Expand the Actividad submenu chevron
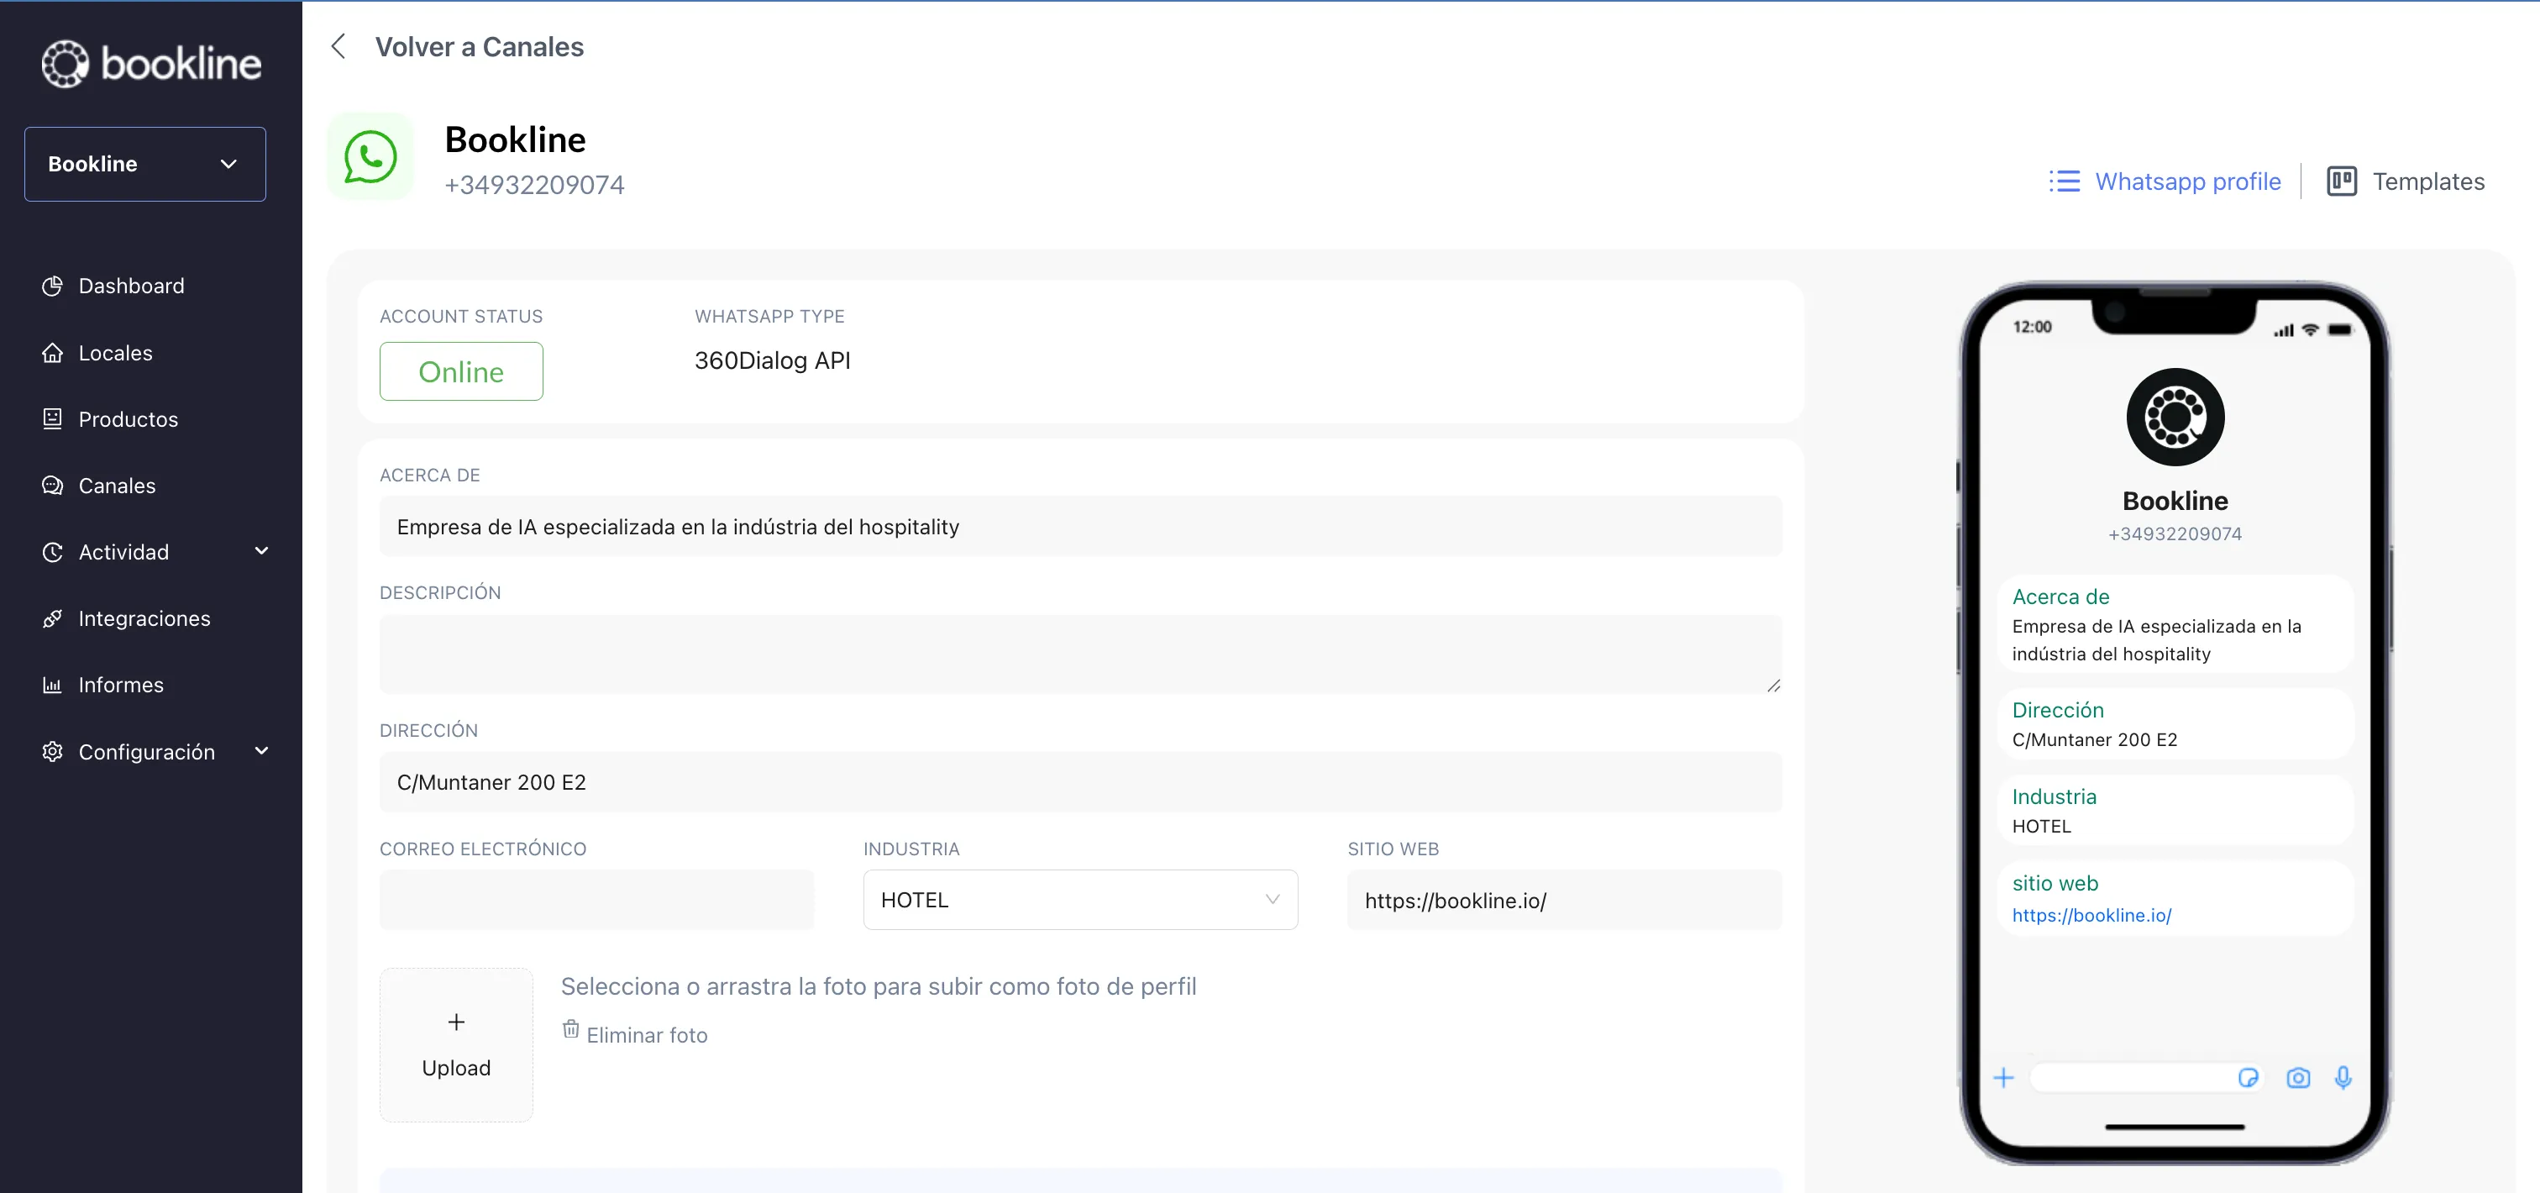The image size is (2540, 1193). click(261, 551)
